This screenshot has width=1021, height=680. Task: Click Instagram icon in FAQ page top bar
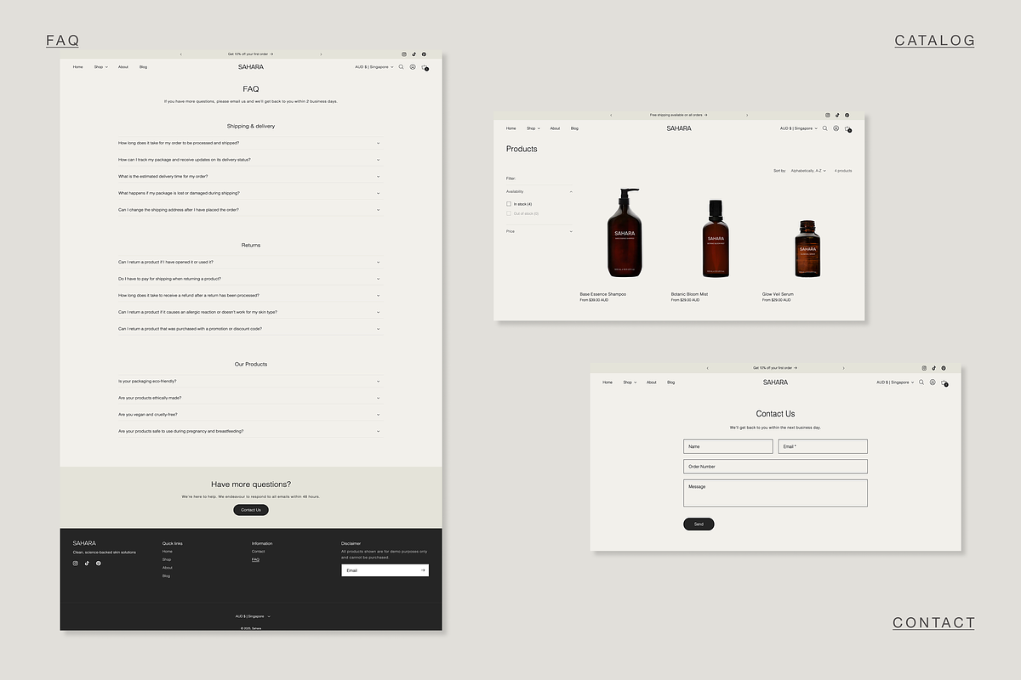click(404, 54)
